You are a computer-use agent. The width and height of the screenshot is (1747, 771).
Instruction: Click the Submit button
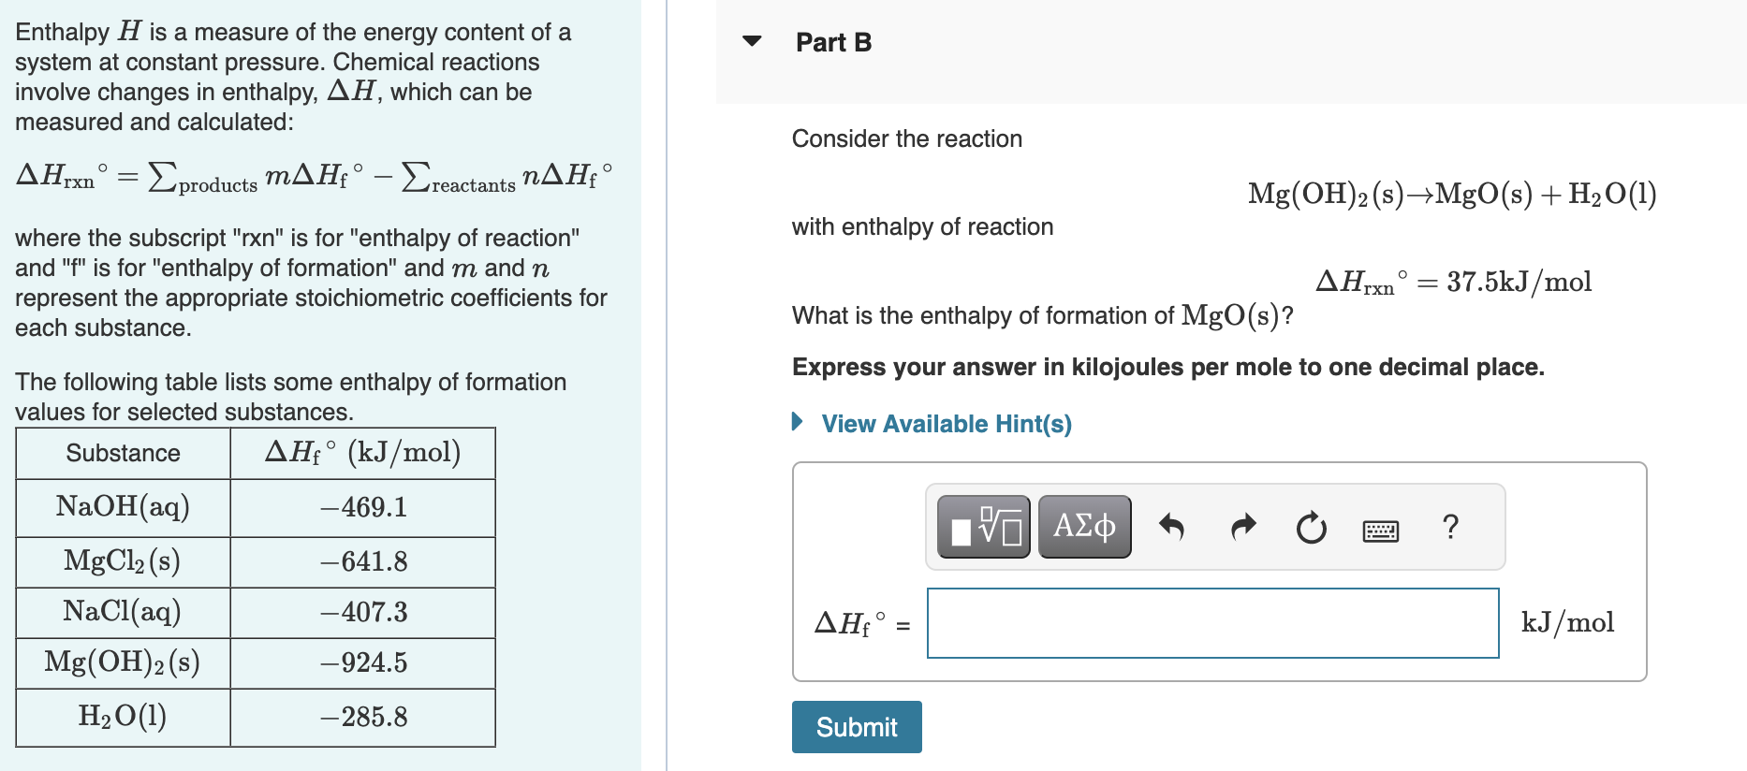coord(855,727)
